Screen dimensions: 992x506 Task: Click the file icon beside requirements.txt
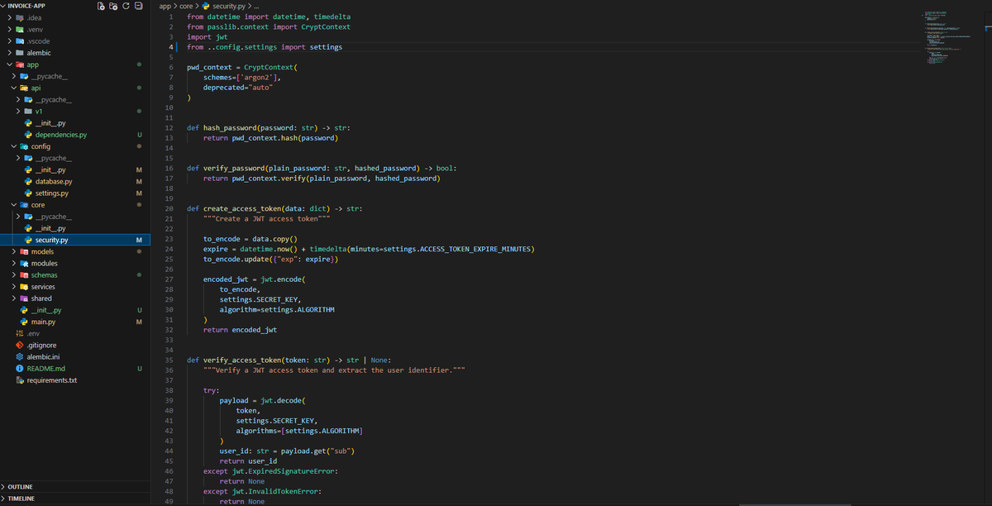click(21, 380)
